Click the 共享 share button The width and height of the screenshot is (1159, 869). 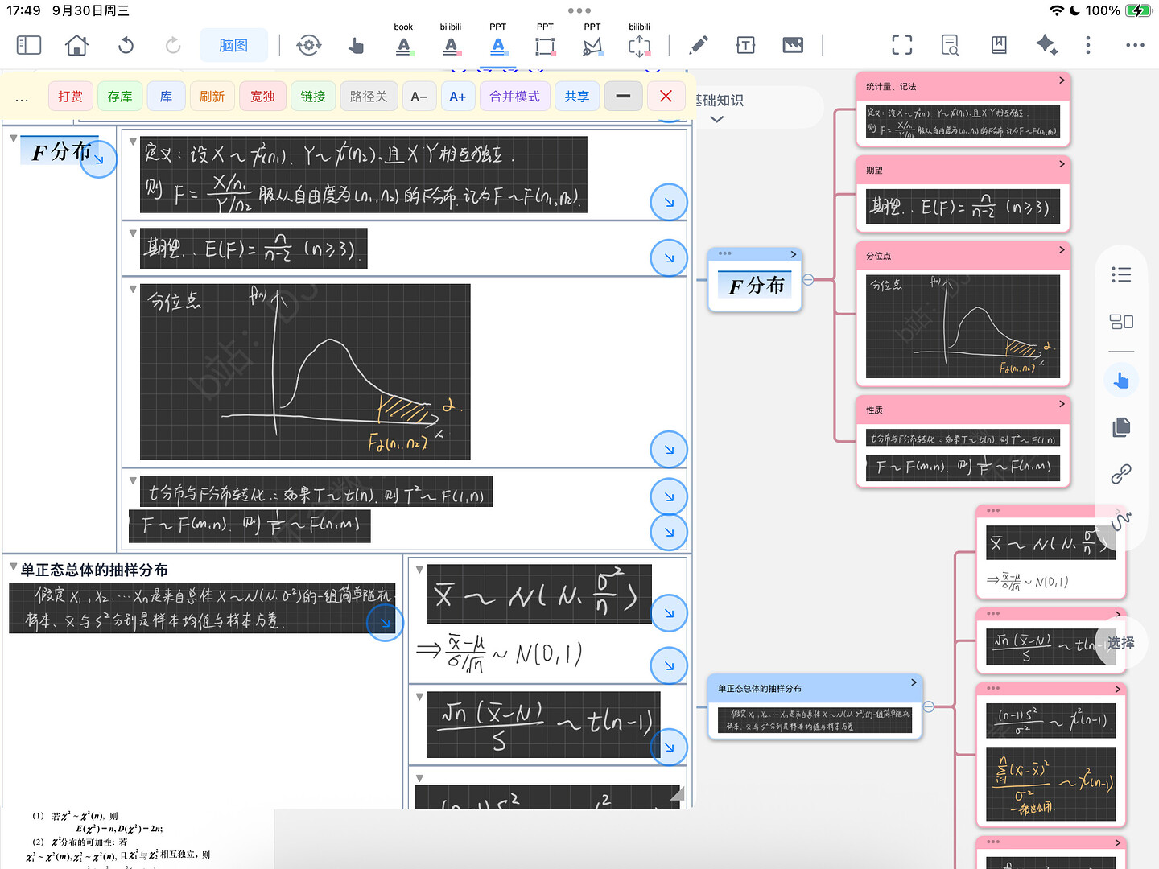(576, 97)
